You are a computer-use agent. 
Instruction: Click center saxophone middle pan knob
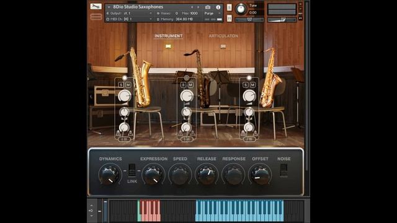[x=187, y=111]
